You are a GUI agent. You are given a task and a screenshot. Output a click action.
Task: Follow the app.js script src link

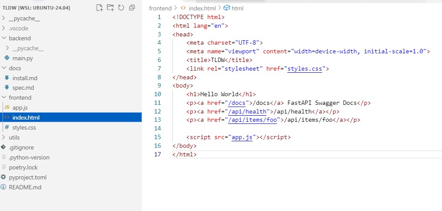point(242,137)
